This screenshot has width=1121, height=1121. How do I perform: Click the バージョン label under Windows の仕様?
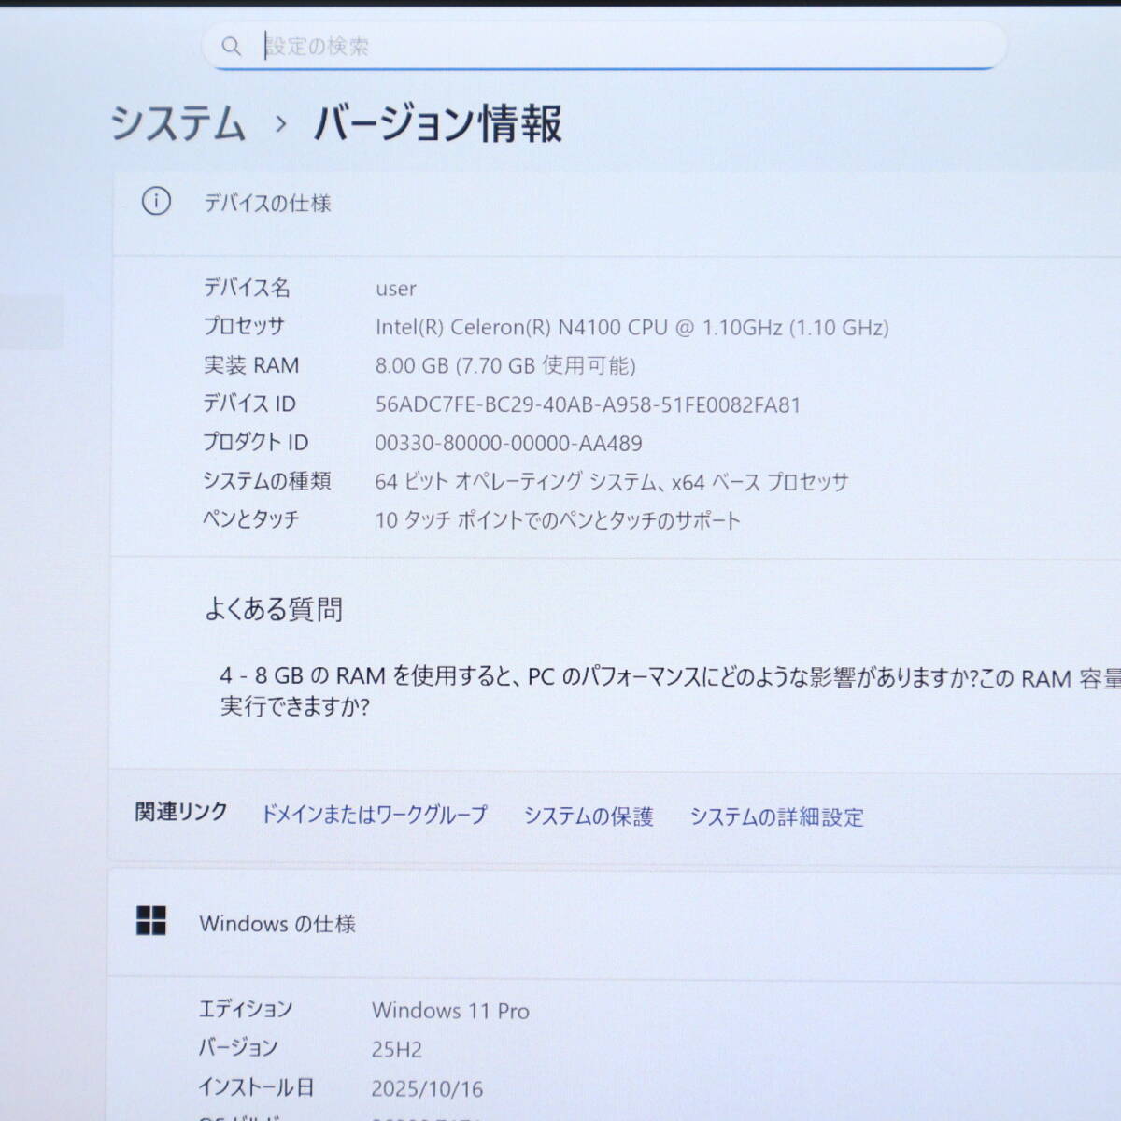coord(237,1048)
